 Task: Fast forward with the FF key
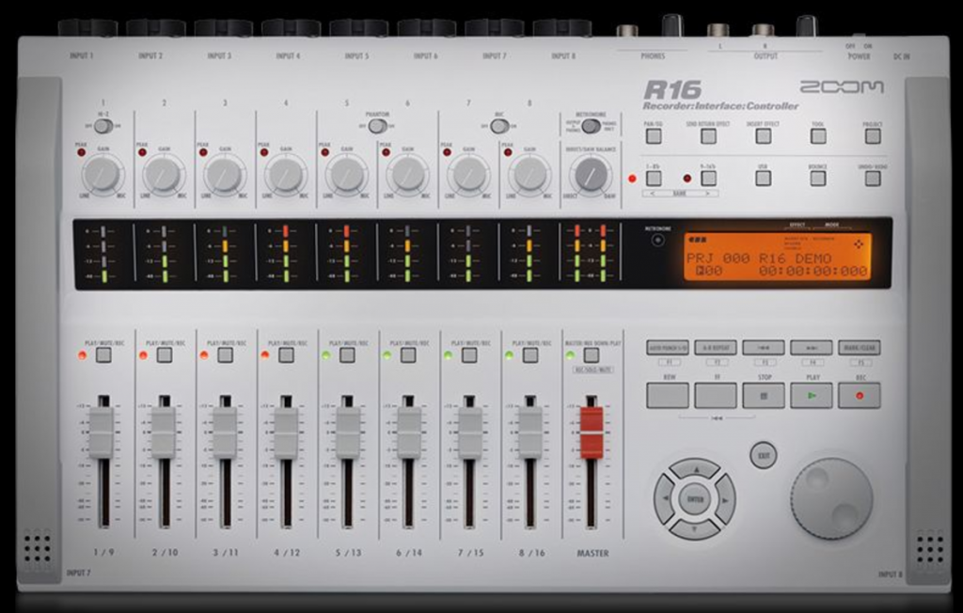coord(716,396)
